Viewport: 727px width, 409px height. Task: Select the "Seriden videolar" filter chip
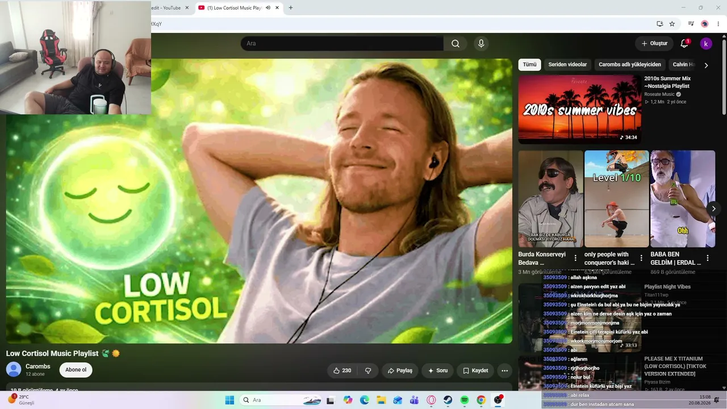click(x=567, y=65)
